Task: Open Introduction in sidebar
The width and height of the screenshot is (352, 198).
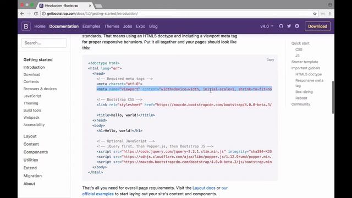Action: (x=34, y=67)
